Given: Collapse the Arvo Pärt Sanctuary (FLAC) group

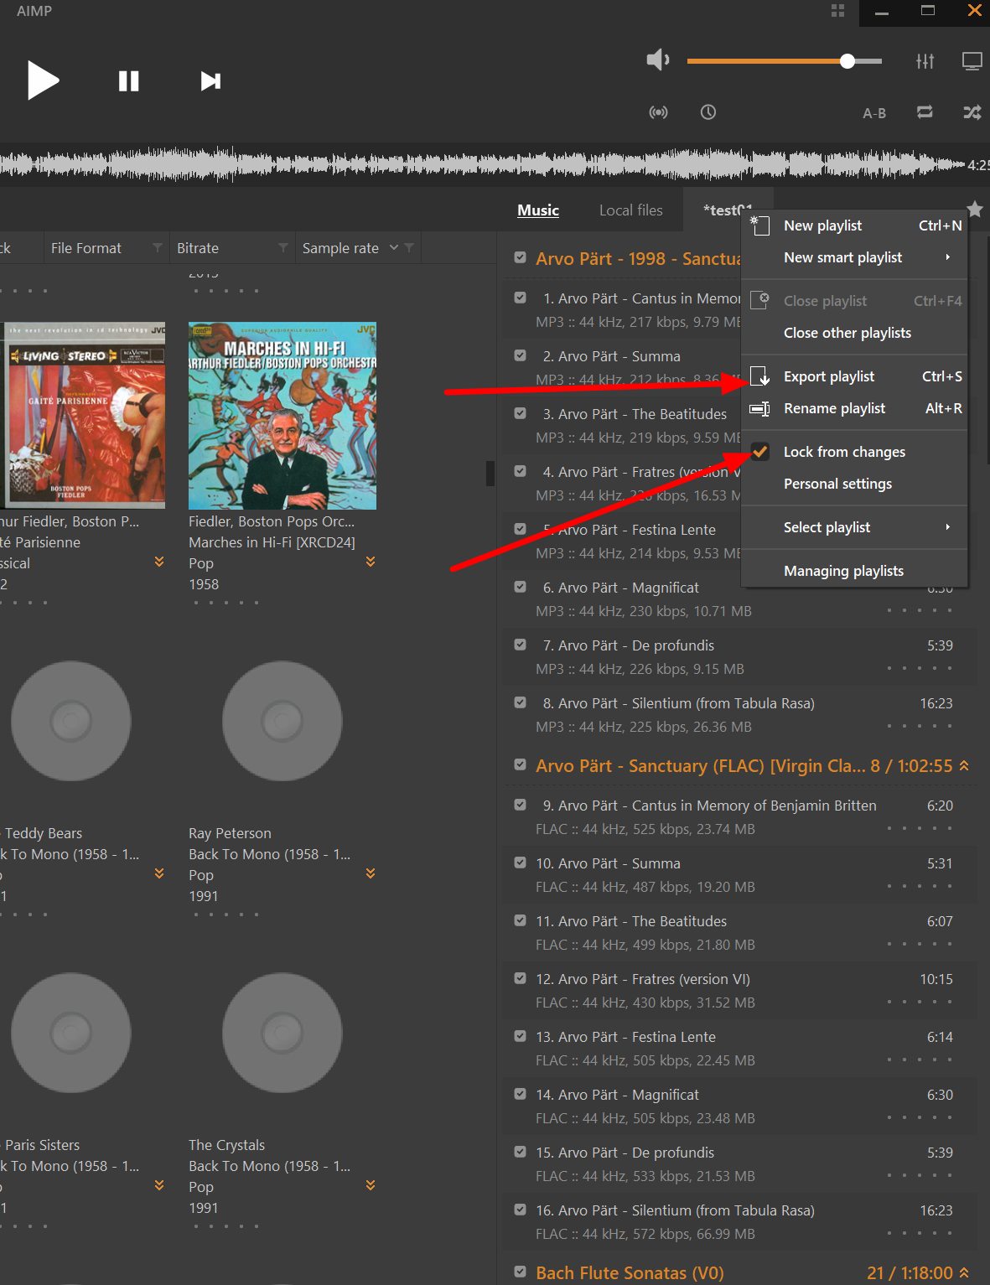Looking at the screenshot, I should click(964, 765).
